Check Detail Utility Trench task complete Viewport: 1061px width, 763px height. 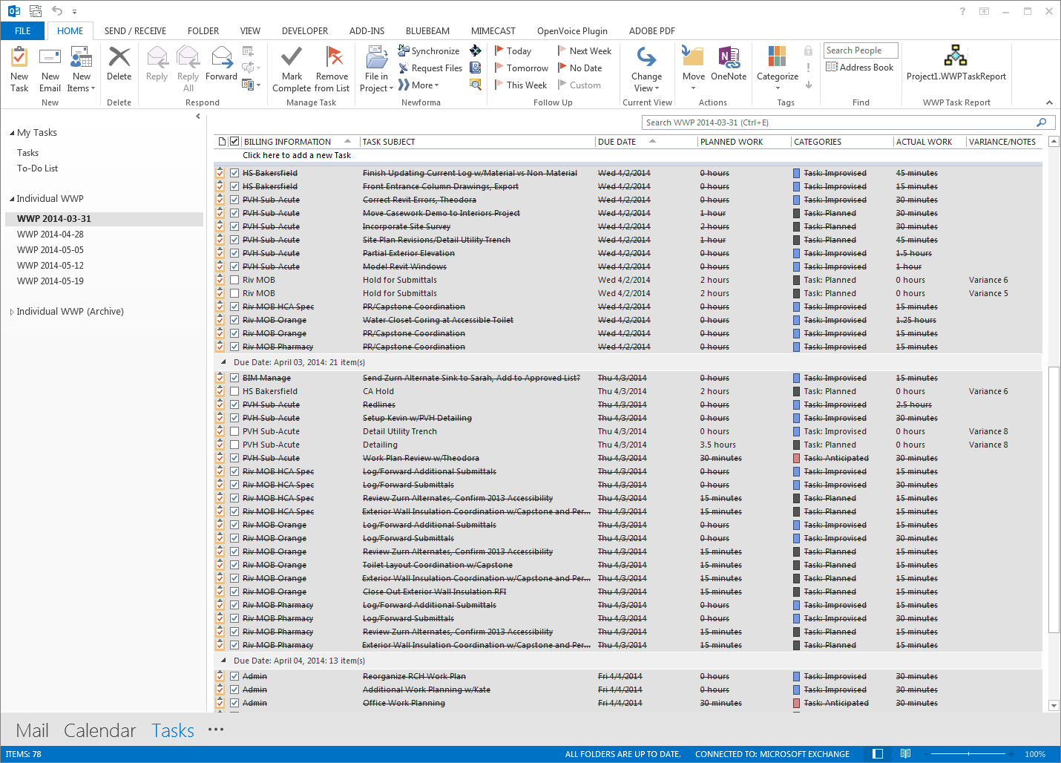(234, 431)
